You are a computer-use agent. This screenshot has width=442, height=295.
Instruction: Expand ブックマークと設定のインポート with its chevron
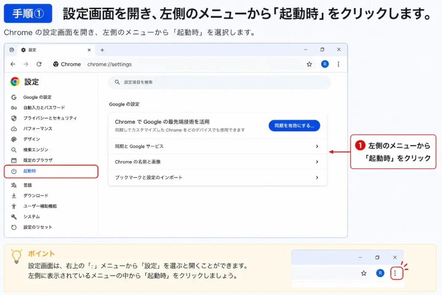coord(317,178)
